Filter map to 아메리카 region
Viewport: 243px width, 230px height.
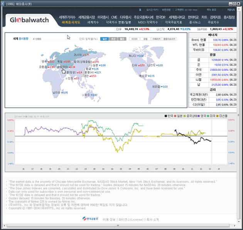156,39
